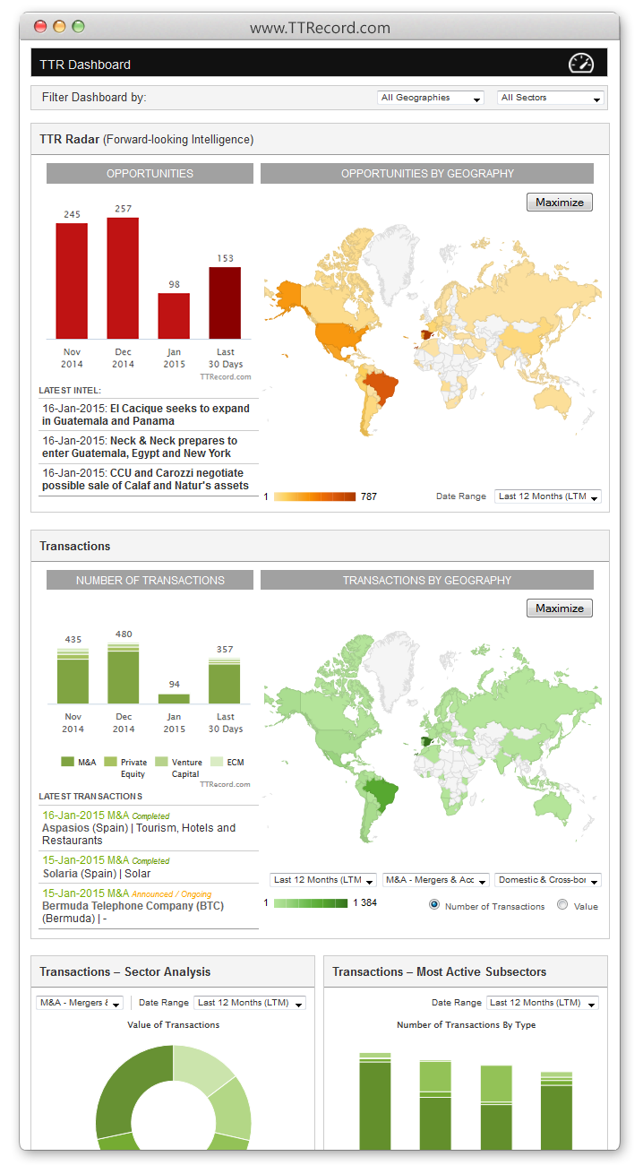Click Transactions – Most Active Subsectors title
The width and height of the screenshot is (643, 1165).
click(439, 971)
